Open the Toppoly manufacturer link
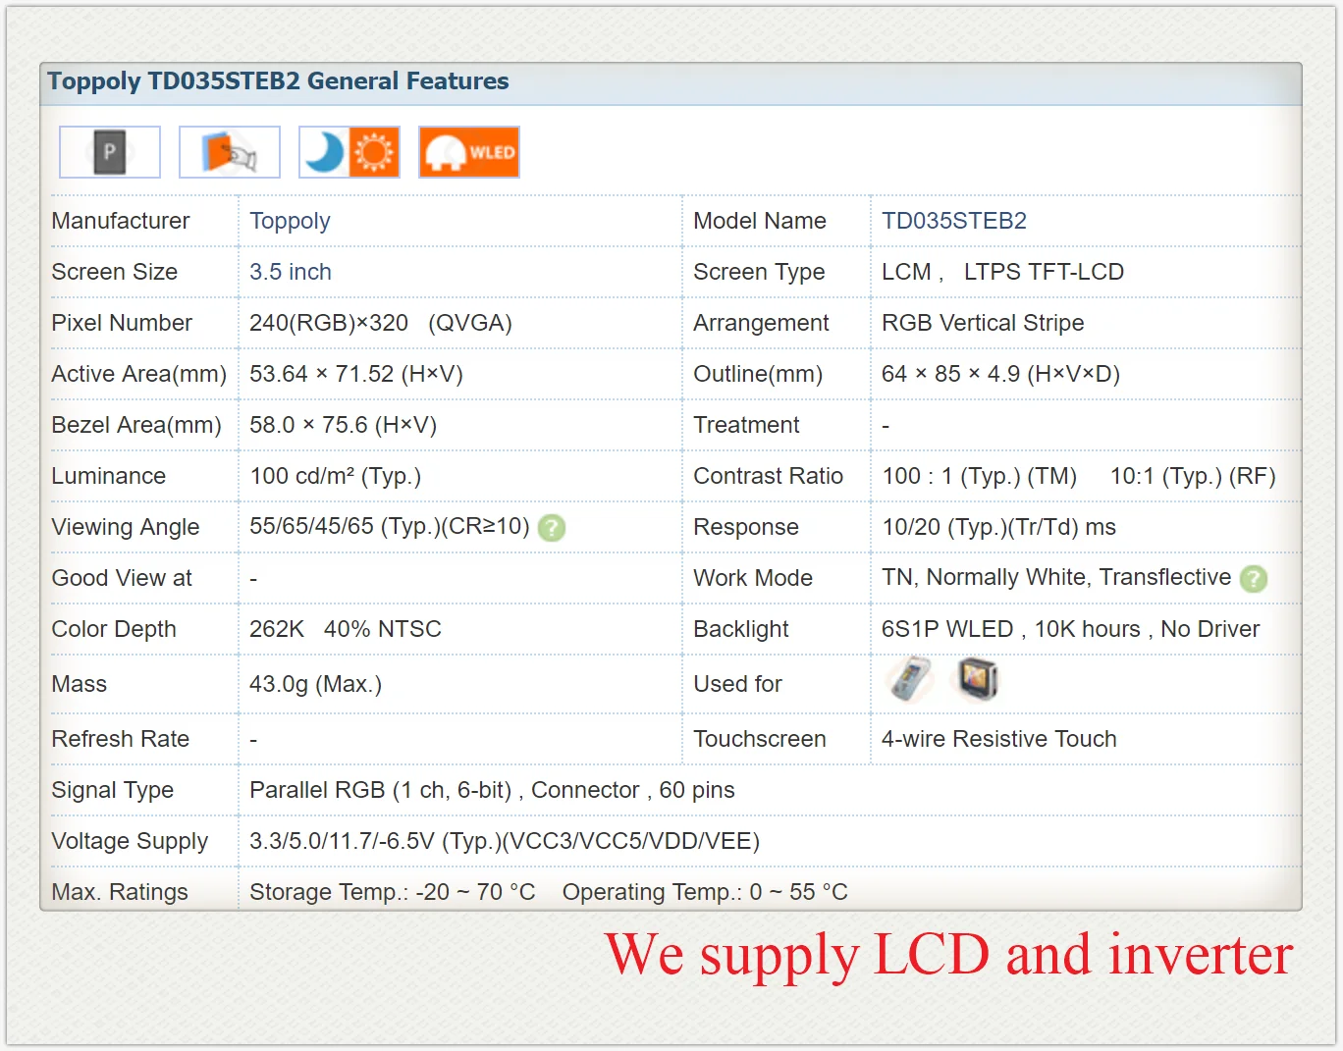This screenshot has height=1051, width=1343. click(290, 221)
